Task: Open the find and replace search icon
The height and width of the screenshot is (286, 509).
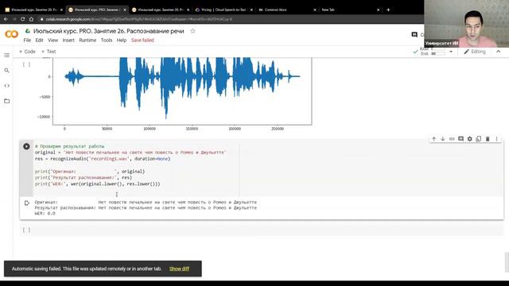Action: [x=6, y=71]
